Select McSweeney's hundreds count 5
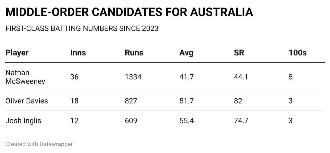 coord(291,77)
